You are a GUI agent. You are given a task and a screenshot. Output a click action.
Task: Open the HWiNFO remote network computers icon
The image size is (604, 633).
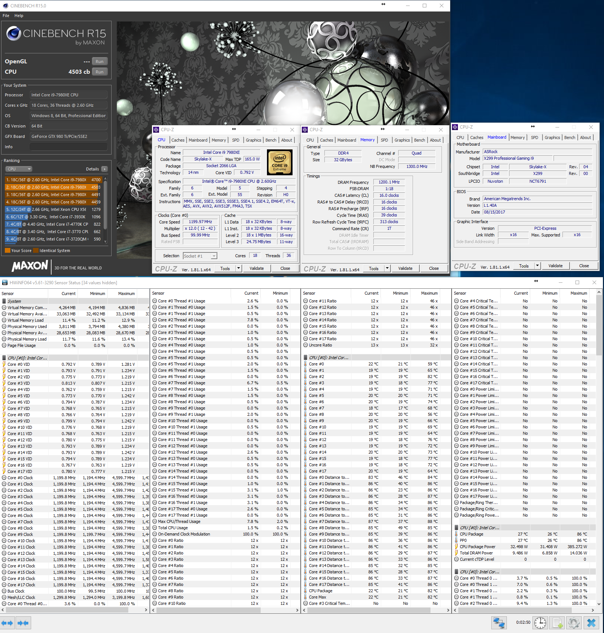pos(499,623)
